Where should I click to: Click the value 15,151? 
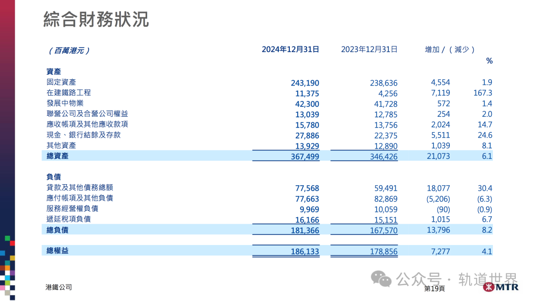coord(385,220)
